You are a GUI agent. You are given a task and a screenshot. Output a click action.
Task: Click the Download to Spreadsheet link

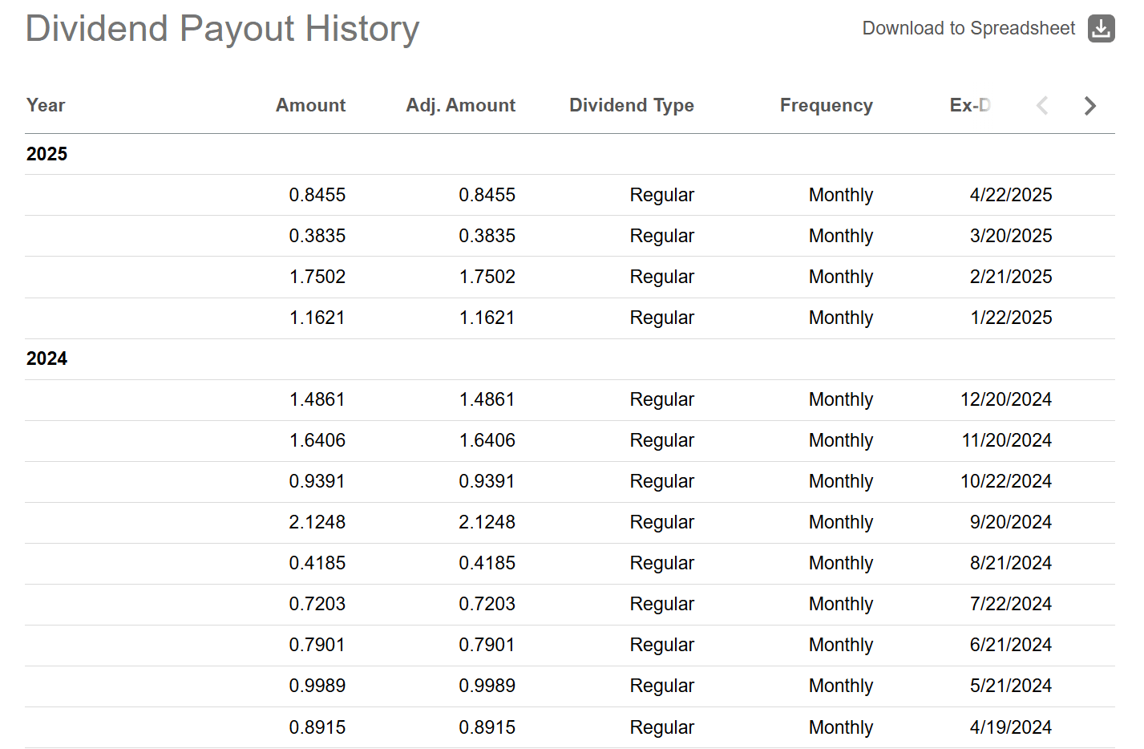968,28
